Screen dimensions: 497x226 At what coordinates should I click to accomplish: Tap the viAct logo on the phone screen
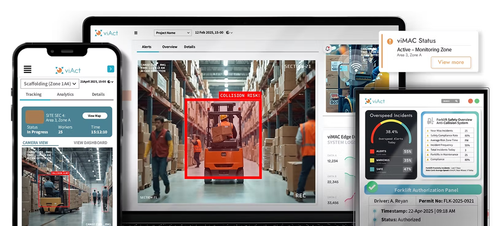pos(68,70)
